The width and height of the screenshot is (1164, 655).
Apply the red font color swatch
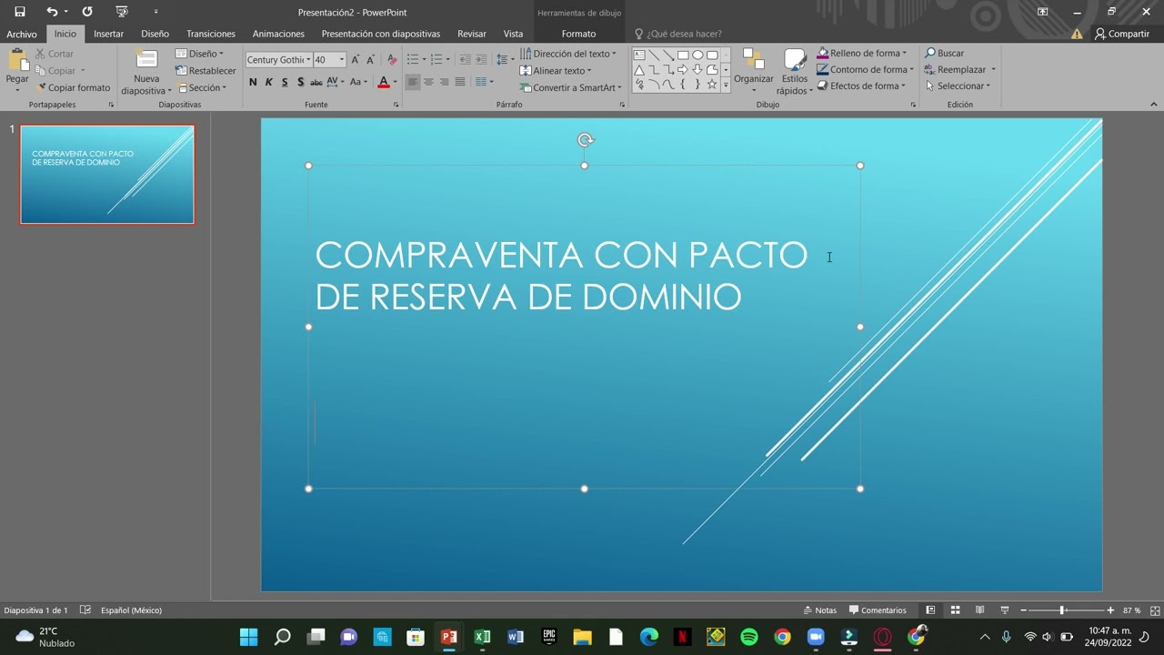click(x=383, y=82)
